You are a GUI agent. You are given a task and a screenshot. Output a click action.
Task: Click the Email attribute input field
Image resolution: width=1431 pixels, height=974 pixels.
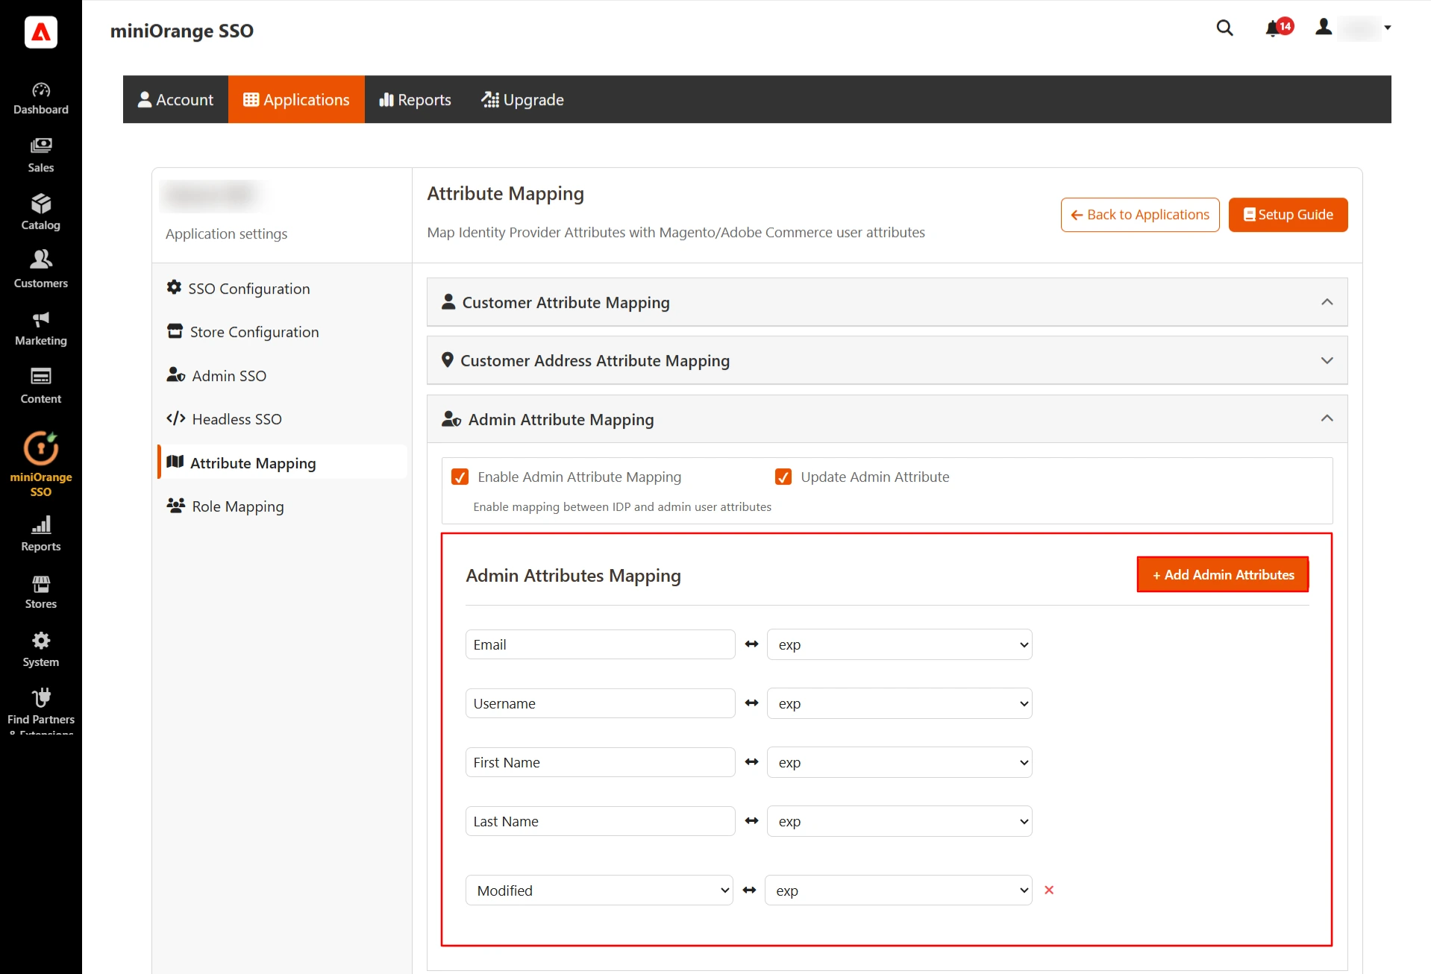coord(601,644)
